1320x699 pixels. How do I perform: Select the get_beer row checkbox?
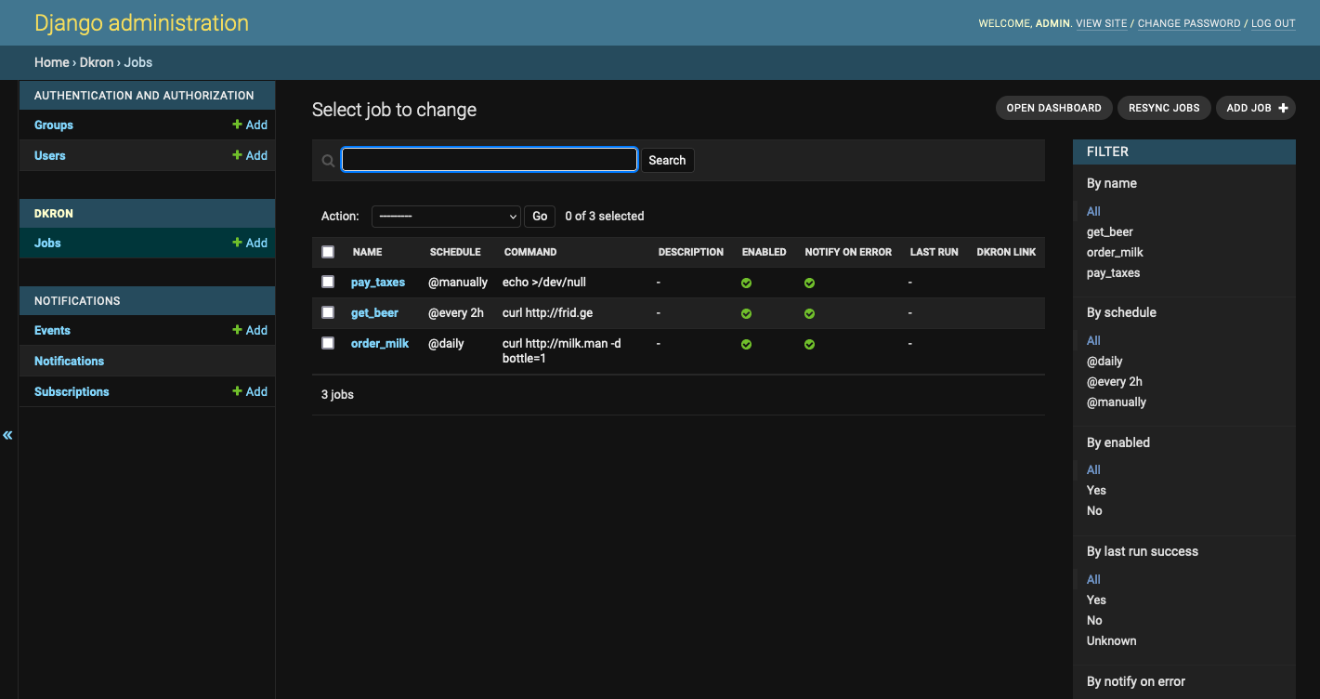(328, 312)
